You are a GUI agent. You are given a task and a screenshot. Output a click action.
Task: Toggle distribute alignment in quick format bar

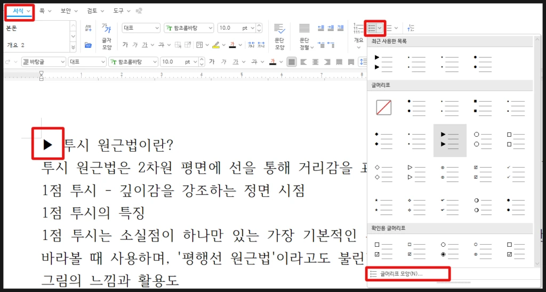pyautogui.click(x=339, y=62)
